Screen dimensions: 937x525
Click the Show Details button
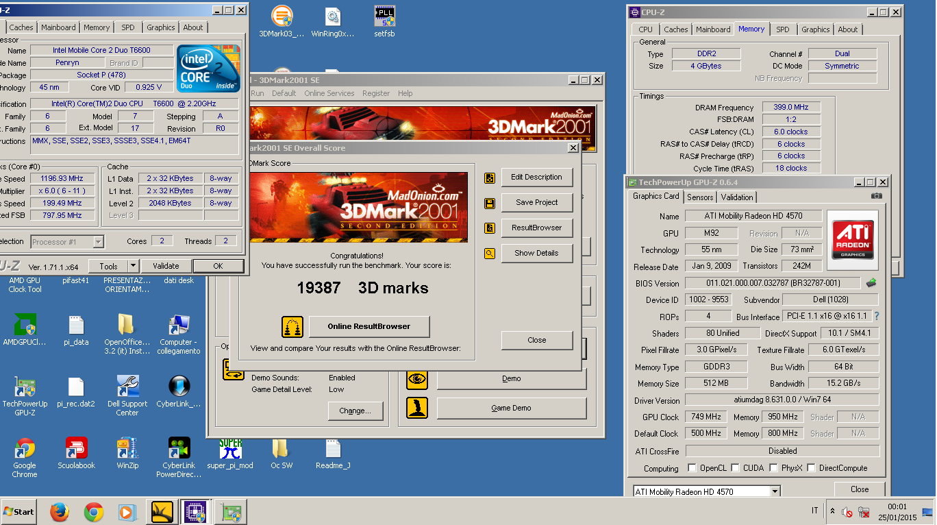point(536,253)
